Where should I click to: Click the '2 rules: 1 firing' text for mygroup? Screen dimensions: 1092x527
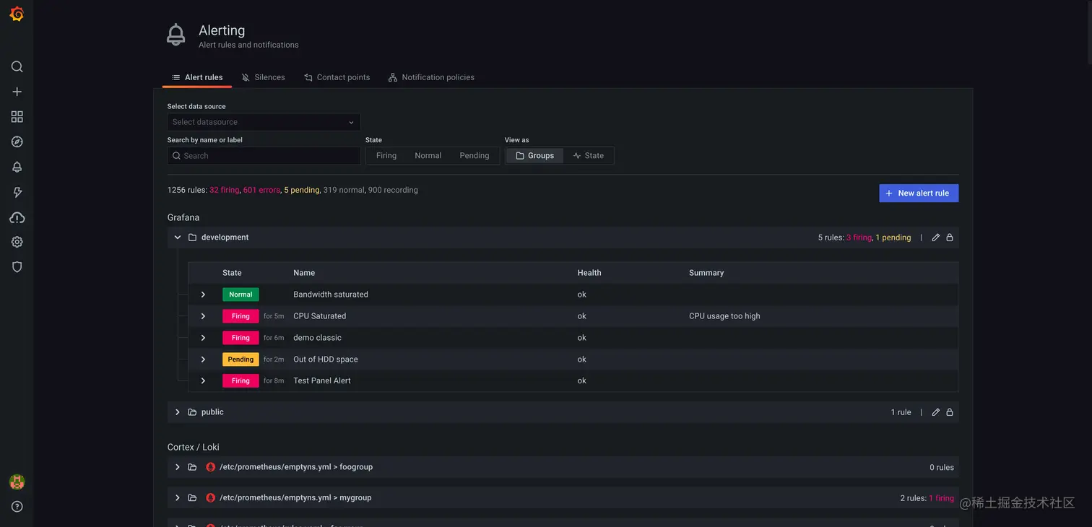click(x=927, y=498)
